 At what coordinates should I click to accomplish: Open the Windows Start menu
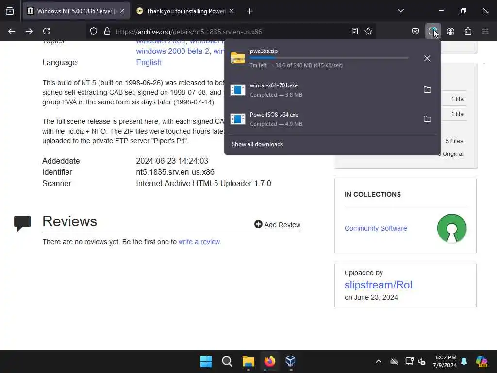pyautogui.click(x=206, y=361)
